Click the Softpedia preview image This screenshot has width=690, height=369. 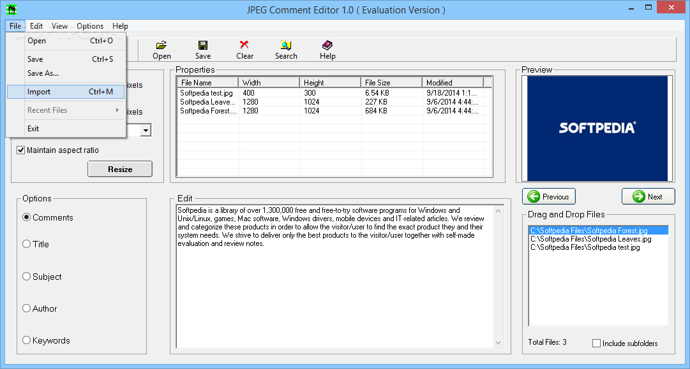[x=597, y=128]
